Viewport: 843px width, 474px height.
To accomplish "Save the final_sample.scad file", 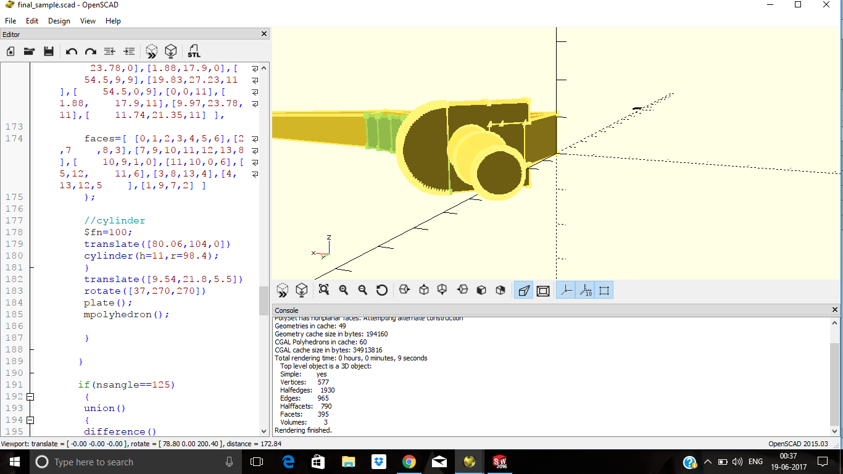I will click(x=49, y=51).
